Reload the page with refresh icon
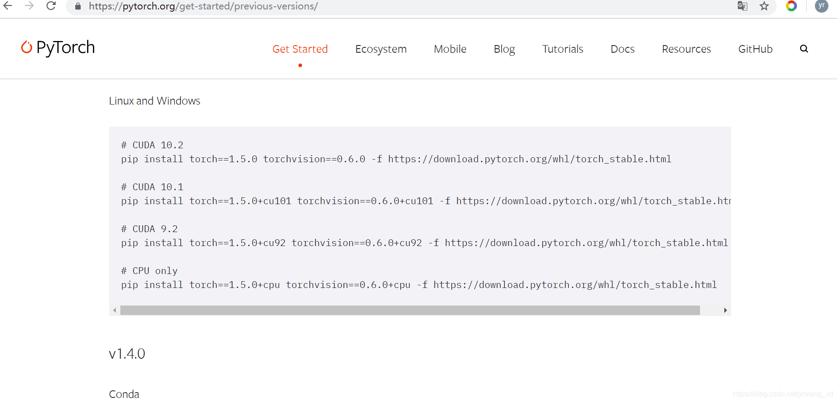This screenshot has width=837, height=402. point(51,6)
